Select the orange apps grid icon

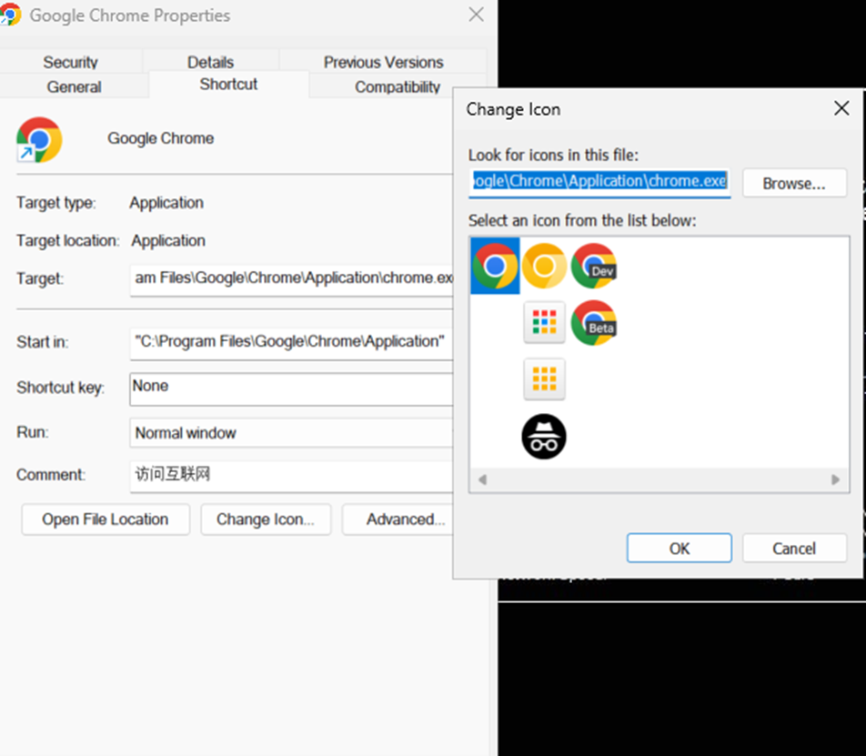coord(544,379)
